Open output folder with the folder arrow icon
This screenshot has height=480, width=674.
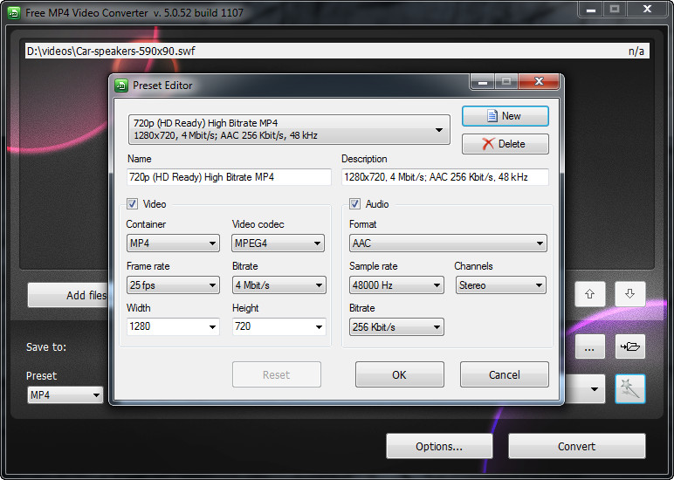(630, 346)
